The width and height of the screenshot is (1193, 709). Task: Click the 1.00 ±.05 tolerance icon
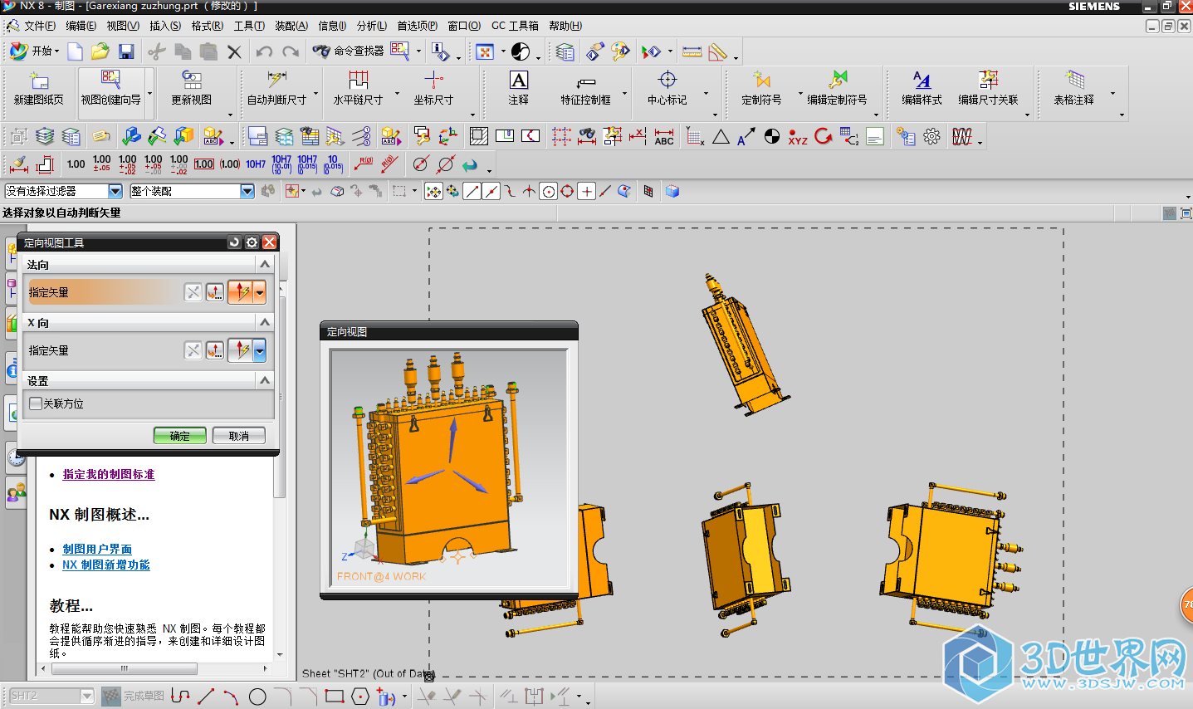pyautogui.click(x=101, y=164)
